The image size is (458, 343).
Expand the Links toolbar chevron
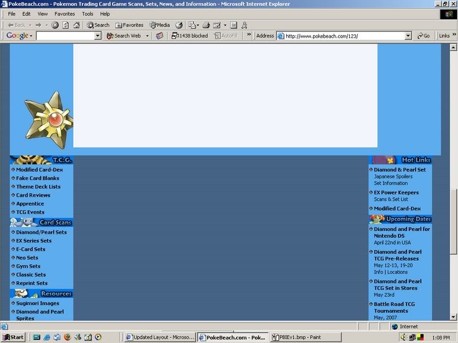[454, 34]
